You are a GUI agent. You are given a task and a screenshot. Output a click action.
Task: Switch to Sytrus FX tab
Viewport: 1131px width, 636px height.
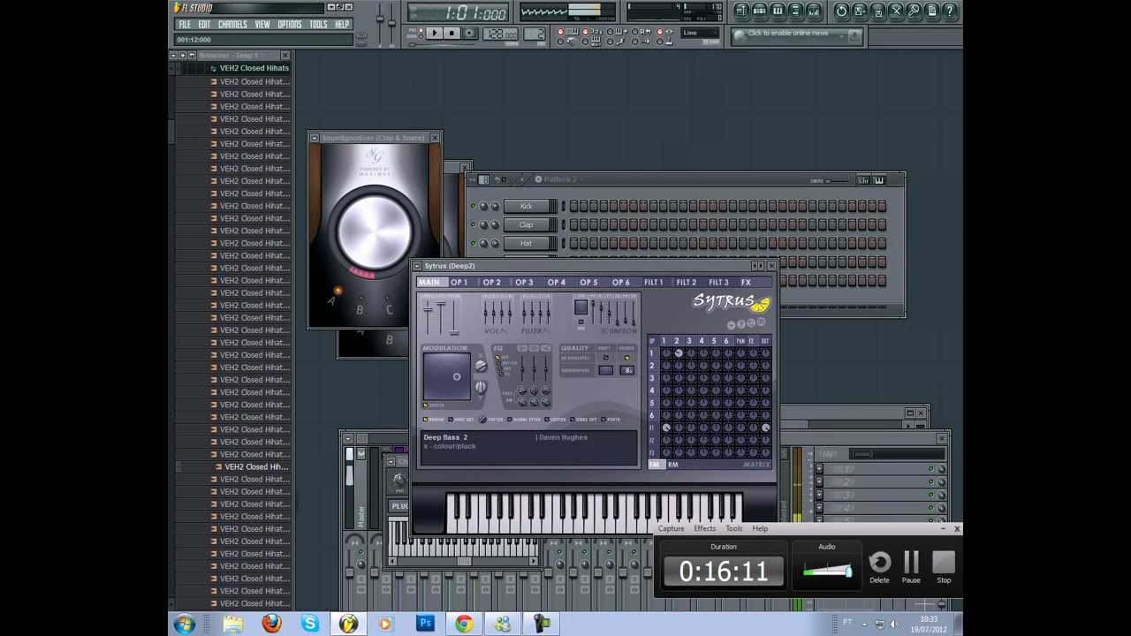click(746, 283)
